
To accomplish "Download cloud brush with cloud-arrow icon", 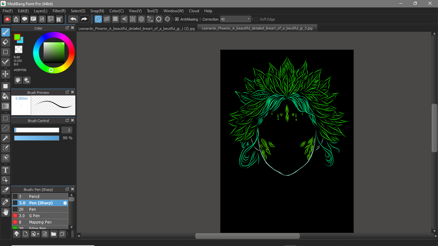I will [16, 234].
